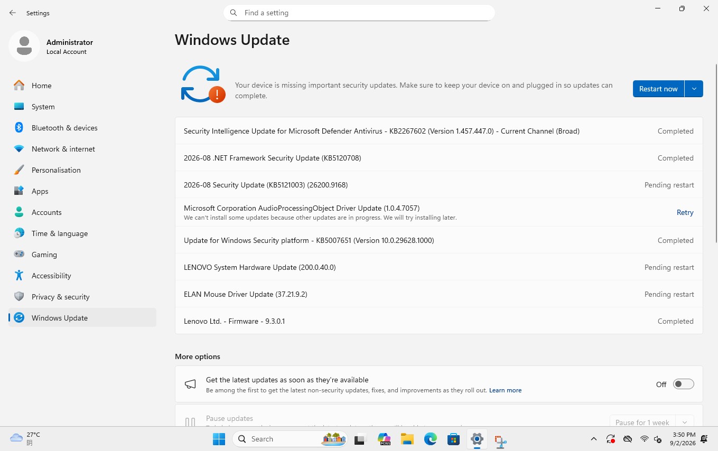Click Lenovo Ltd. - Firmware - 9.3.0.1 entry
Screen dimensions: 718x451
pyautogui.click(x=439, y=321)
